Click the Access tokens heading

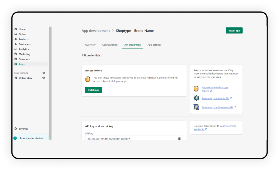tap(94, 70)
